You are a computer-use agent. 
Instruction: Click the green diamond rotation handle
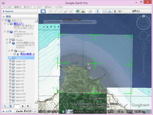tap(67, 63)
